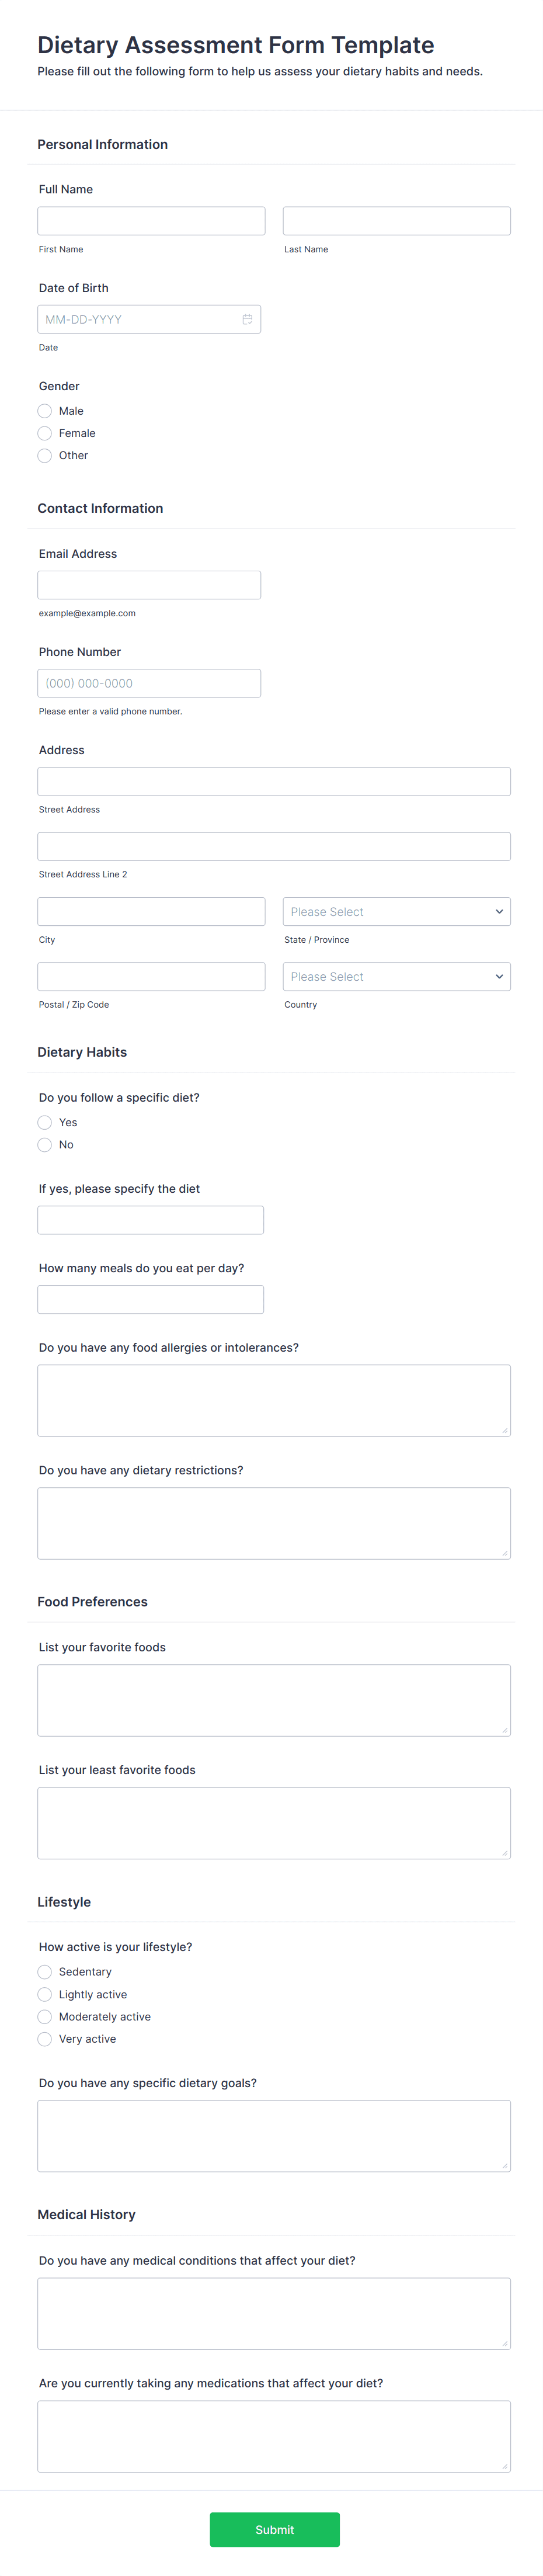Click the Phone Number input

point(148,683)
